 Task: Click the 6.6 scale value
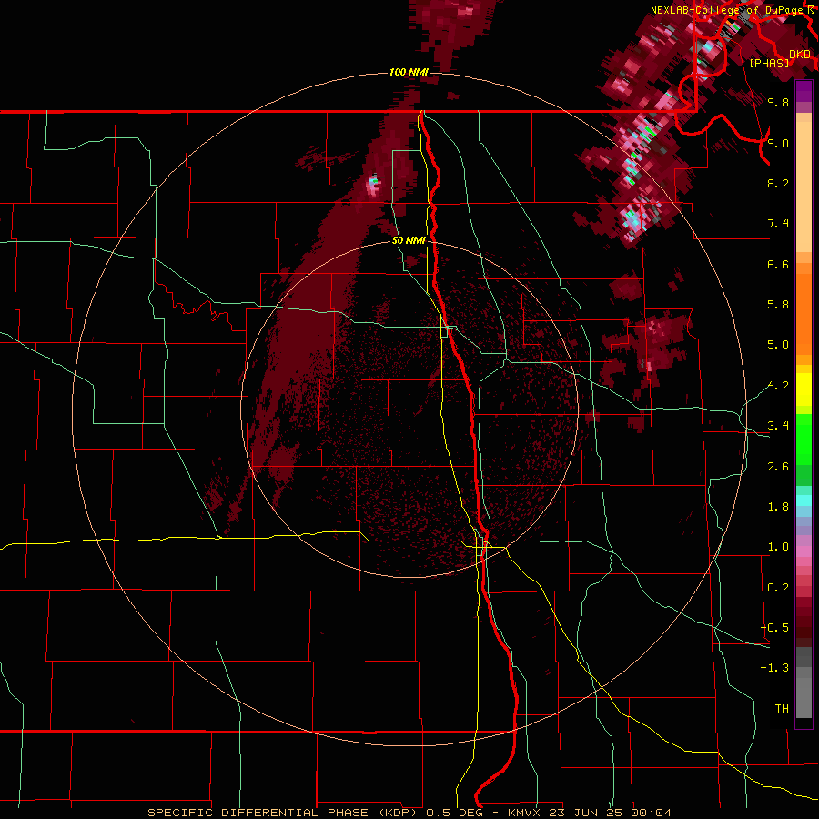coord(778,264)
